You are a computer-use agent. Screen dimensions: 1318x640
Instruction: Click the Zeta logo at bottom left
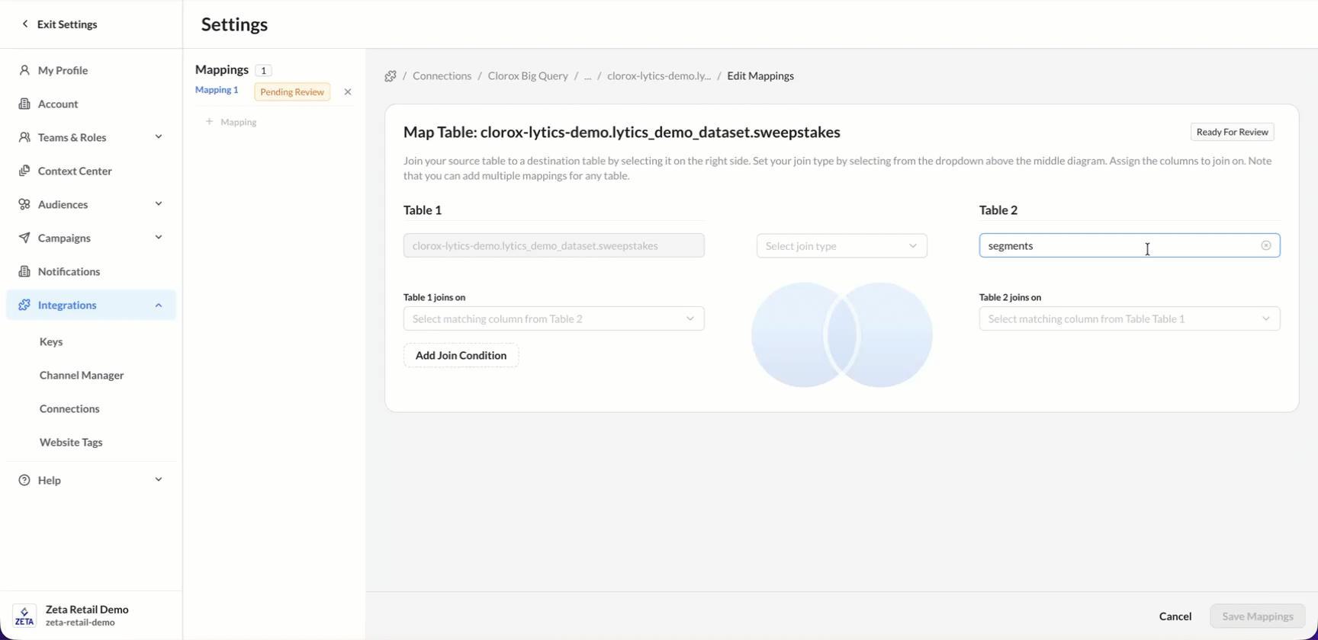click(24, 616)
